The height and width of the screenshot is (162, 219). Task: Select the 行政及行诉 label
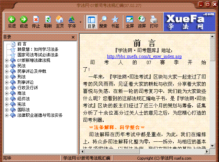coord(27,88)
